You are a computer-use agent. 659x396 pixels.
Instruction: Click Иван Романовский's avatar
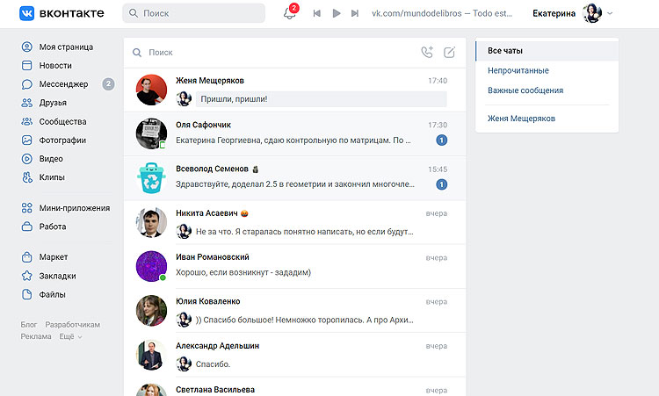(x=151, y=265)
